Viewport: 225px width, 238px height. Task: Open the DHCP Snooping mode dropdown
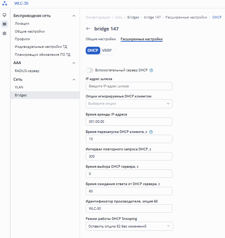pyautogui.click(x=129, y=226)
